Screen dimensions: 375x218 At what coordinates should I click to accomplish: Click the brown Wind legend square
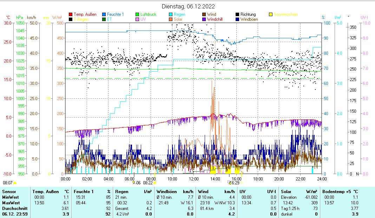(x=204, y=15)
